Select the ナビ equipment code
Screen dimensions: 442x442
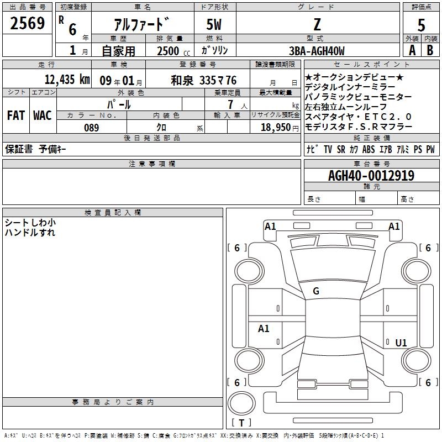[x=312, y=149]
